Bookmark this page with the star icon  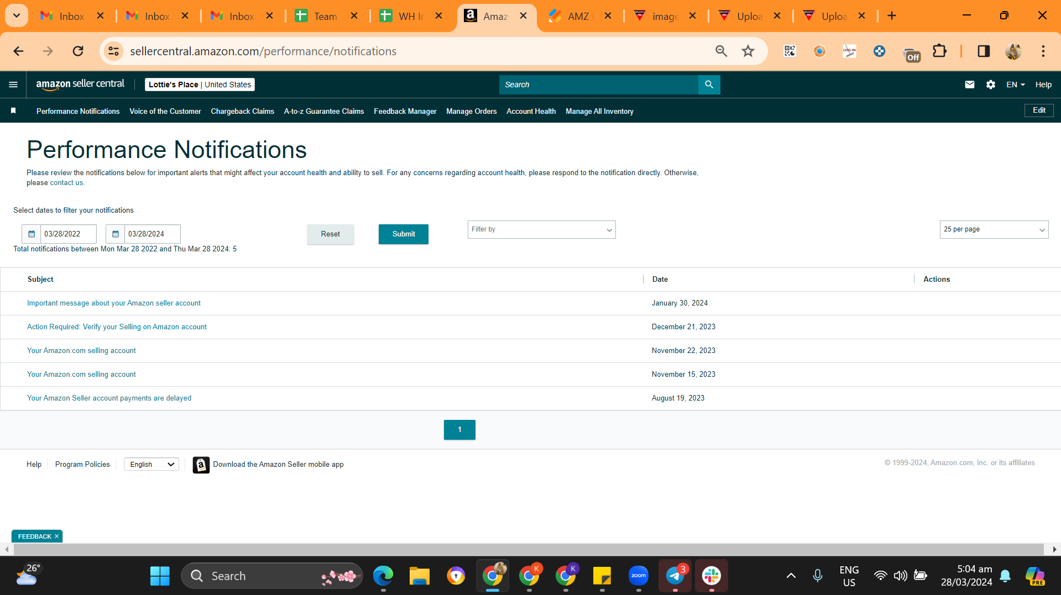click(x=748, y=51)
